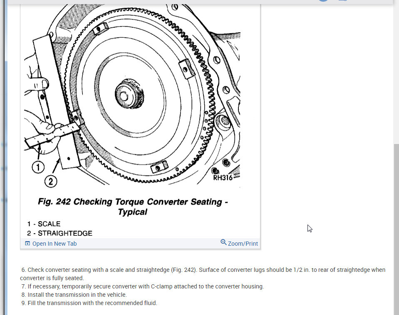Click step 8 'Install the transmission' text
The width and height of the screenshot is (399, 315).
click(x=74, y=295)
